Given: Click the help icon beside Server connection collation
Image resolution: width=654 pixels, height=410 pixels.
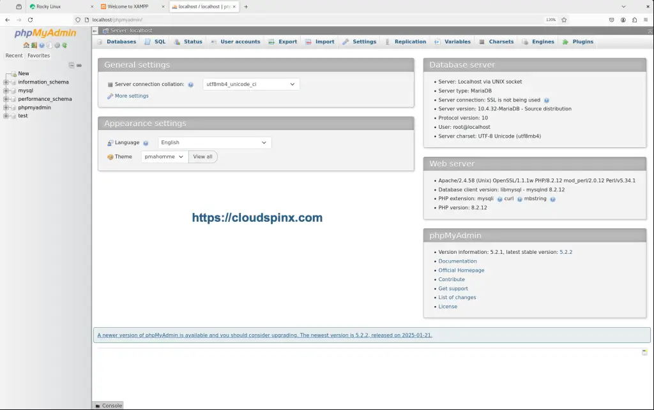Looking at the screenshot, I should (x=190, y=84).
